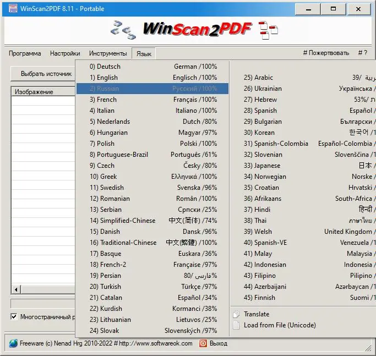Click the WinScan2PDF title bar app icon
Image resolution: width=376 pixels, height=356 pixels.
(13, 9)
